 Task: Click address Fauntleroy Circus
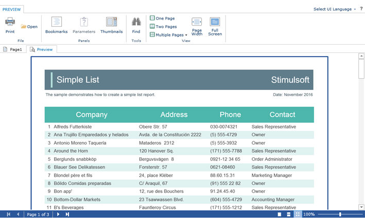point(158,207)
